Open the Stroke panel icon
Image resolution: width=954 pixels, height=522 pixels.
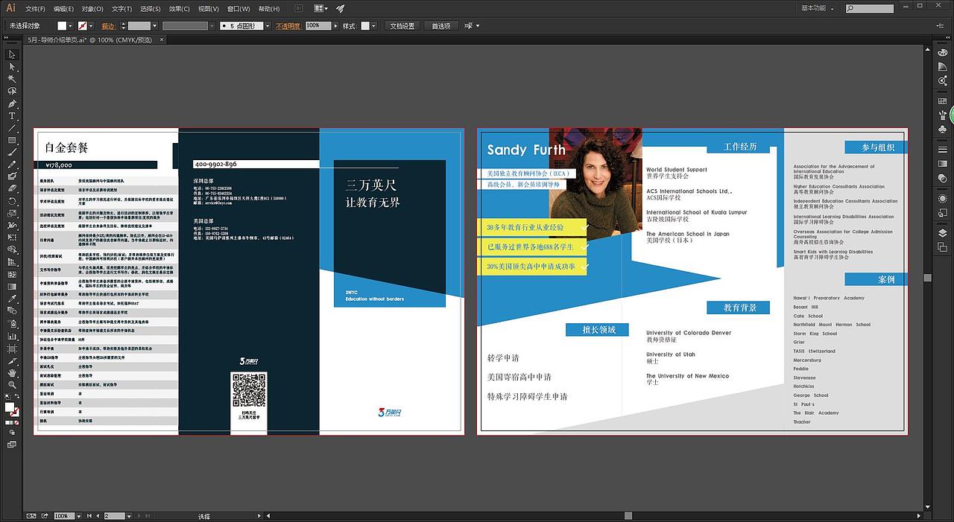[x=942, y=150]
